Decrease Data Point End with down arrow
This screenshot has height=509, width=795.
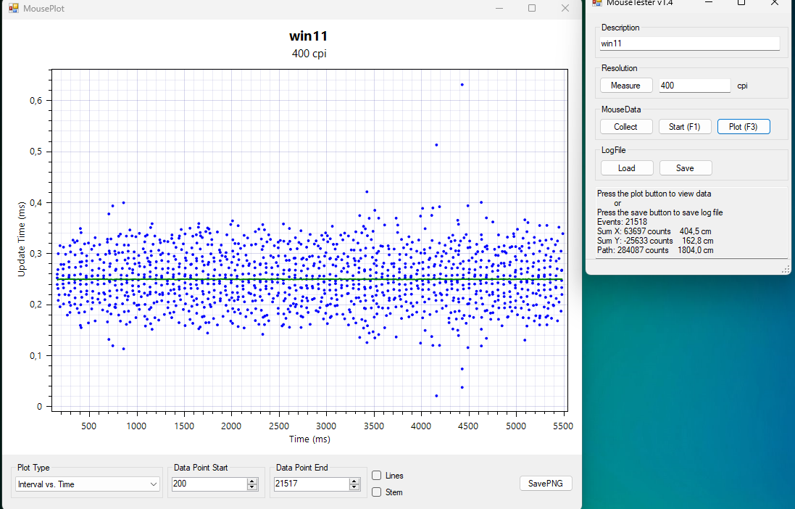(354, 487)
